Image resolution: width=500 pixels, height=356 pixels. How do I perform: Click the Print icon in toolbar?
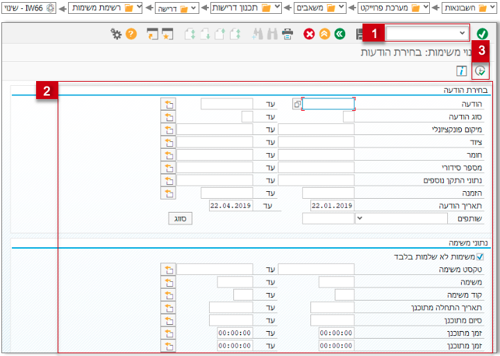click(x=287, y=34)
